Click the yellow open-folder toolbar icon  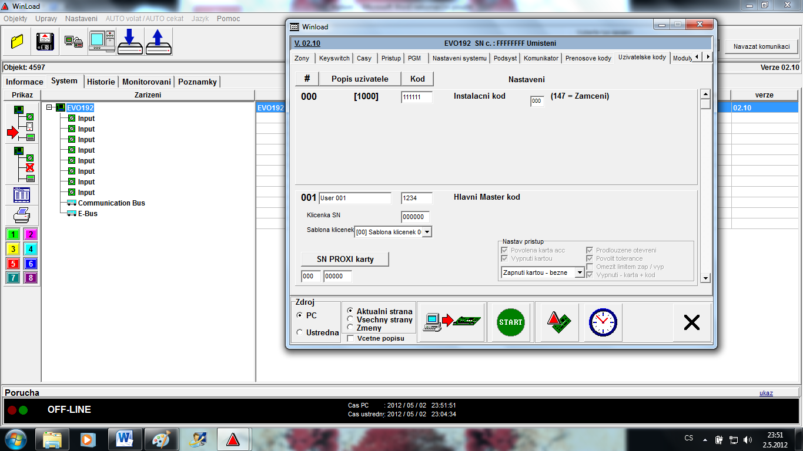pyautogui.click(x=17, y=42)
